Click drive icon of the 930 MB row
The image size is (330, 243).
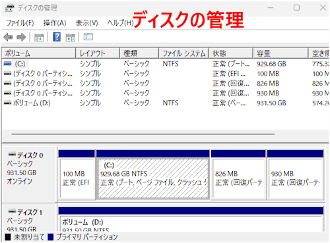click(7, 93)
